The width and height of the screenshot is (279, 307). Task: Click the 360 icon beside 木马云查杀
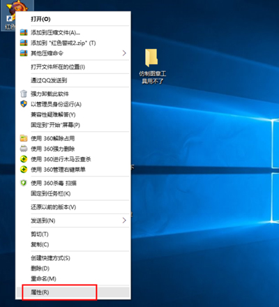[24, 159]
